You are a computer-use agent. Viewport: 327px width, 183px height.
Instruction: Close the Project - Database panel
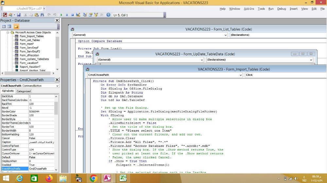click(x=57, y=21)
